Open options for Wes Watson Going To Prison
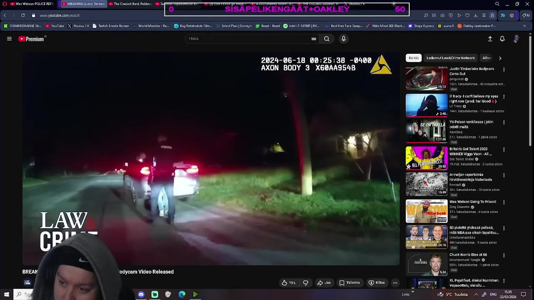The image size is (534, 300). (504, 202)
